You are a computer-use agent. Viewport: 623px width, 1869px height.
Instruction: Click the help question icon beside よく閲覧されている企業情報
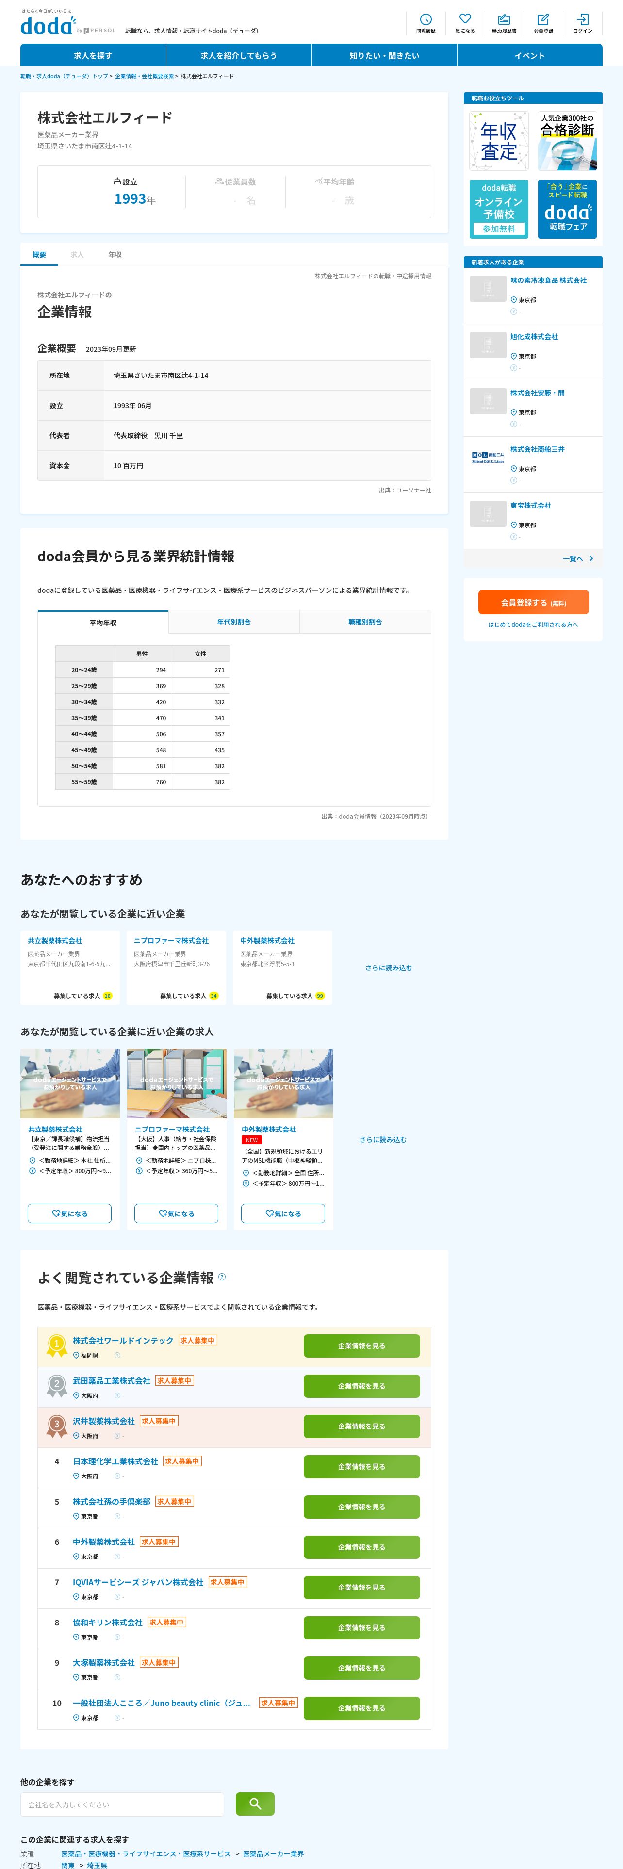point(222,1276)
